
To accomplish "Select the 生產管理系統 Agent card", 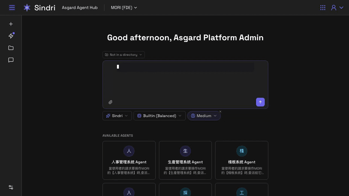I will [185, 160].
